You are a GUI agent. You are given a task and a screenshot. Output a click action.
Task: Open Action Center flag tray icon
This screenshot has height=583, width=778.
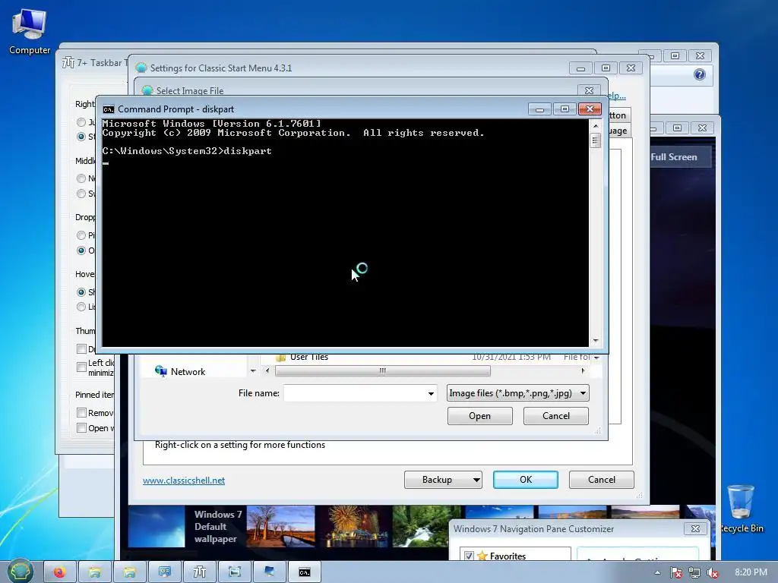tap(675, 572)
